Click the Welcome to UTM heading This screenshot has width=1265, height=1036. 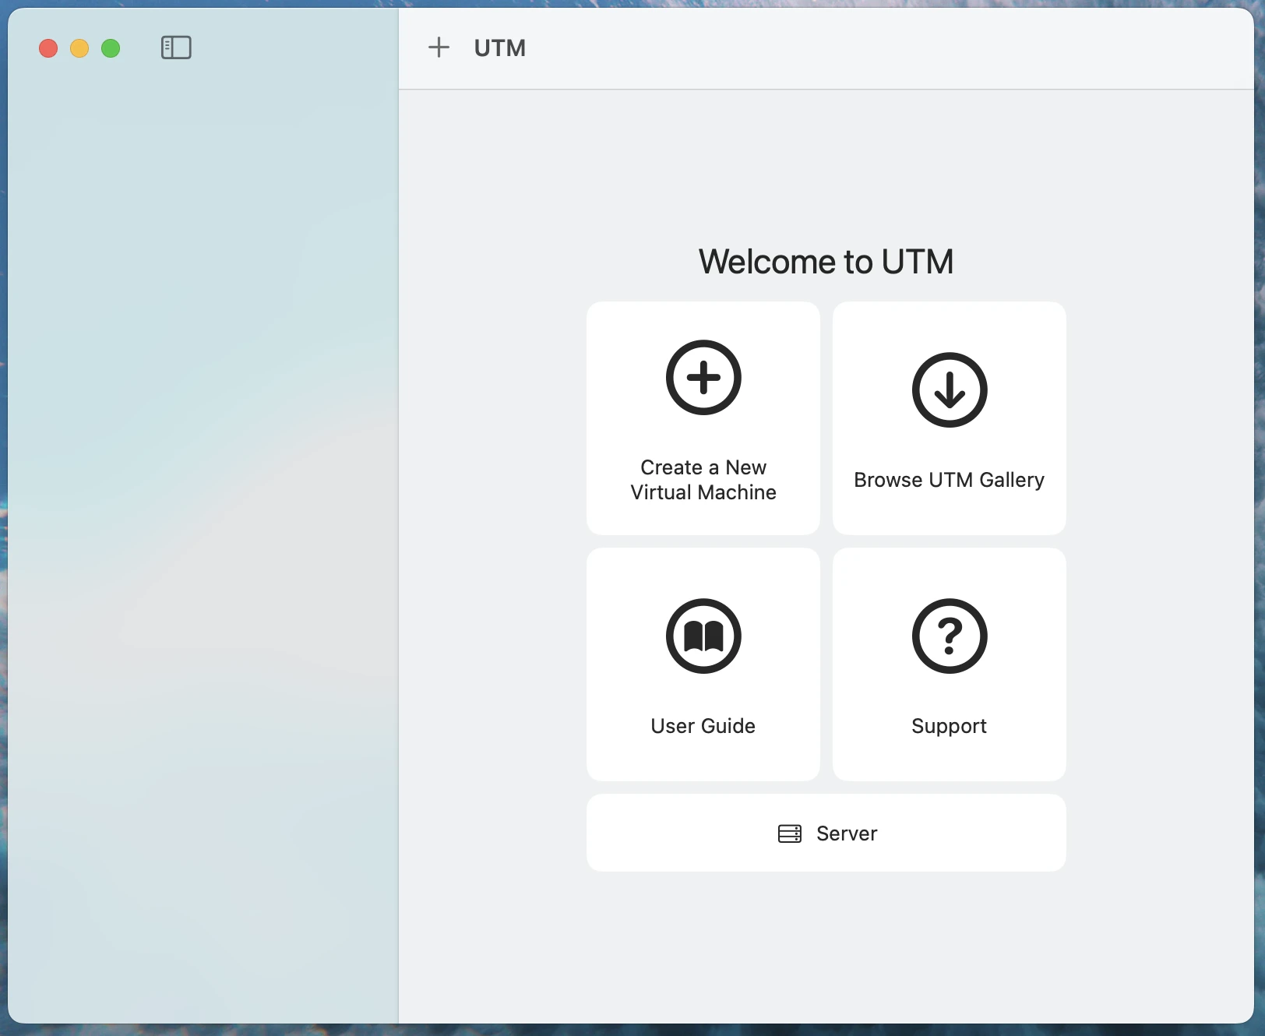826,261
